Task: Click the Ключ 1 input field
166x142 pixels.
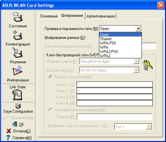Action: pos(115,84)
